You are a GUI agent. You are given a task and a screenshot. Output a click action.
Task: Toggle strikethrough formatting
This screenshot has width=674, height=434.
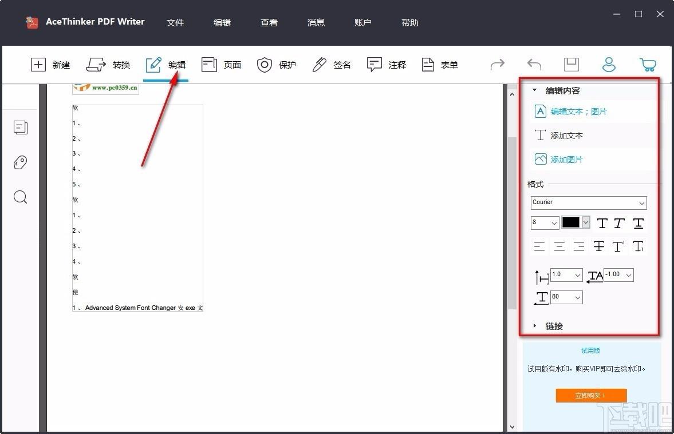[x=599, y=246]
